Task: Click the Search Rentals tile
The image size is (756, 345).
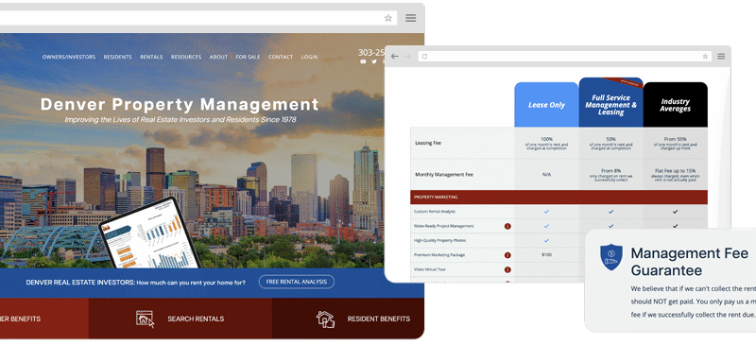Action: click(180, 319)
